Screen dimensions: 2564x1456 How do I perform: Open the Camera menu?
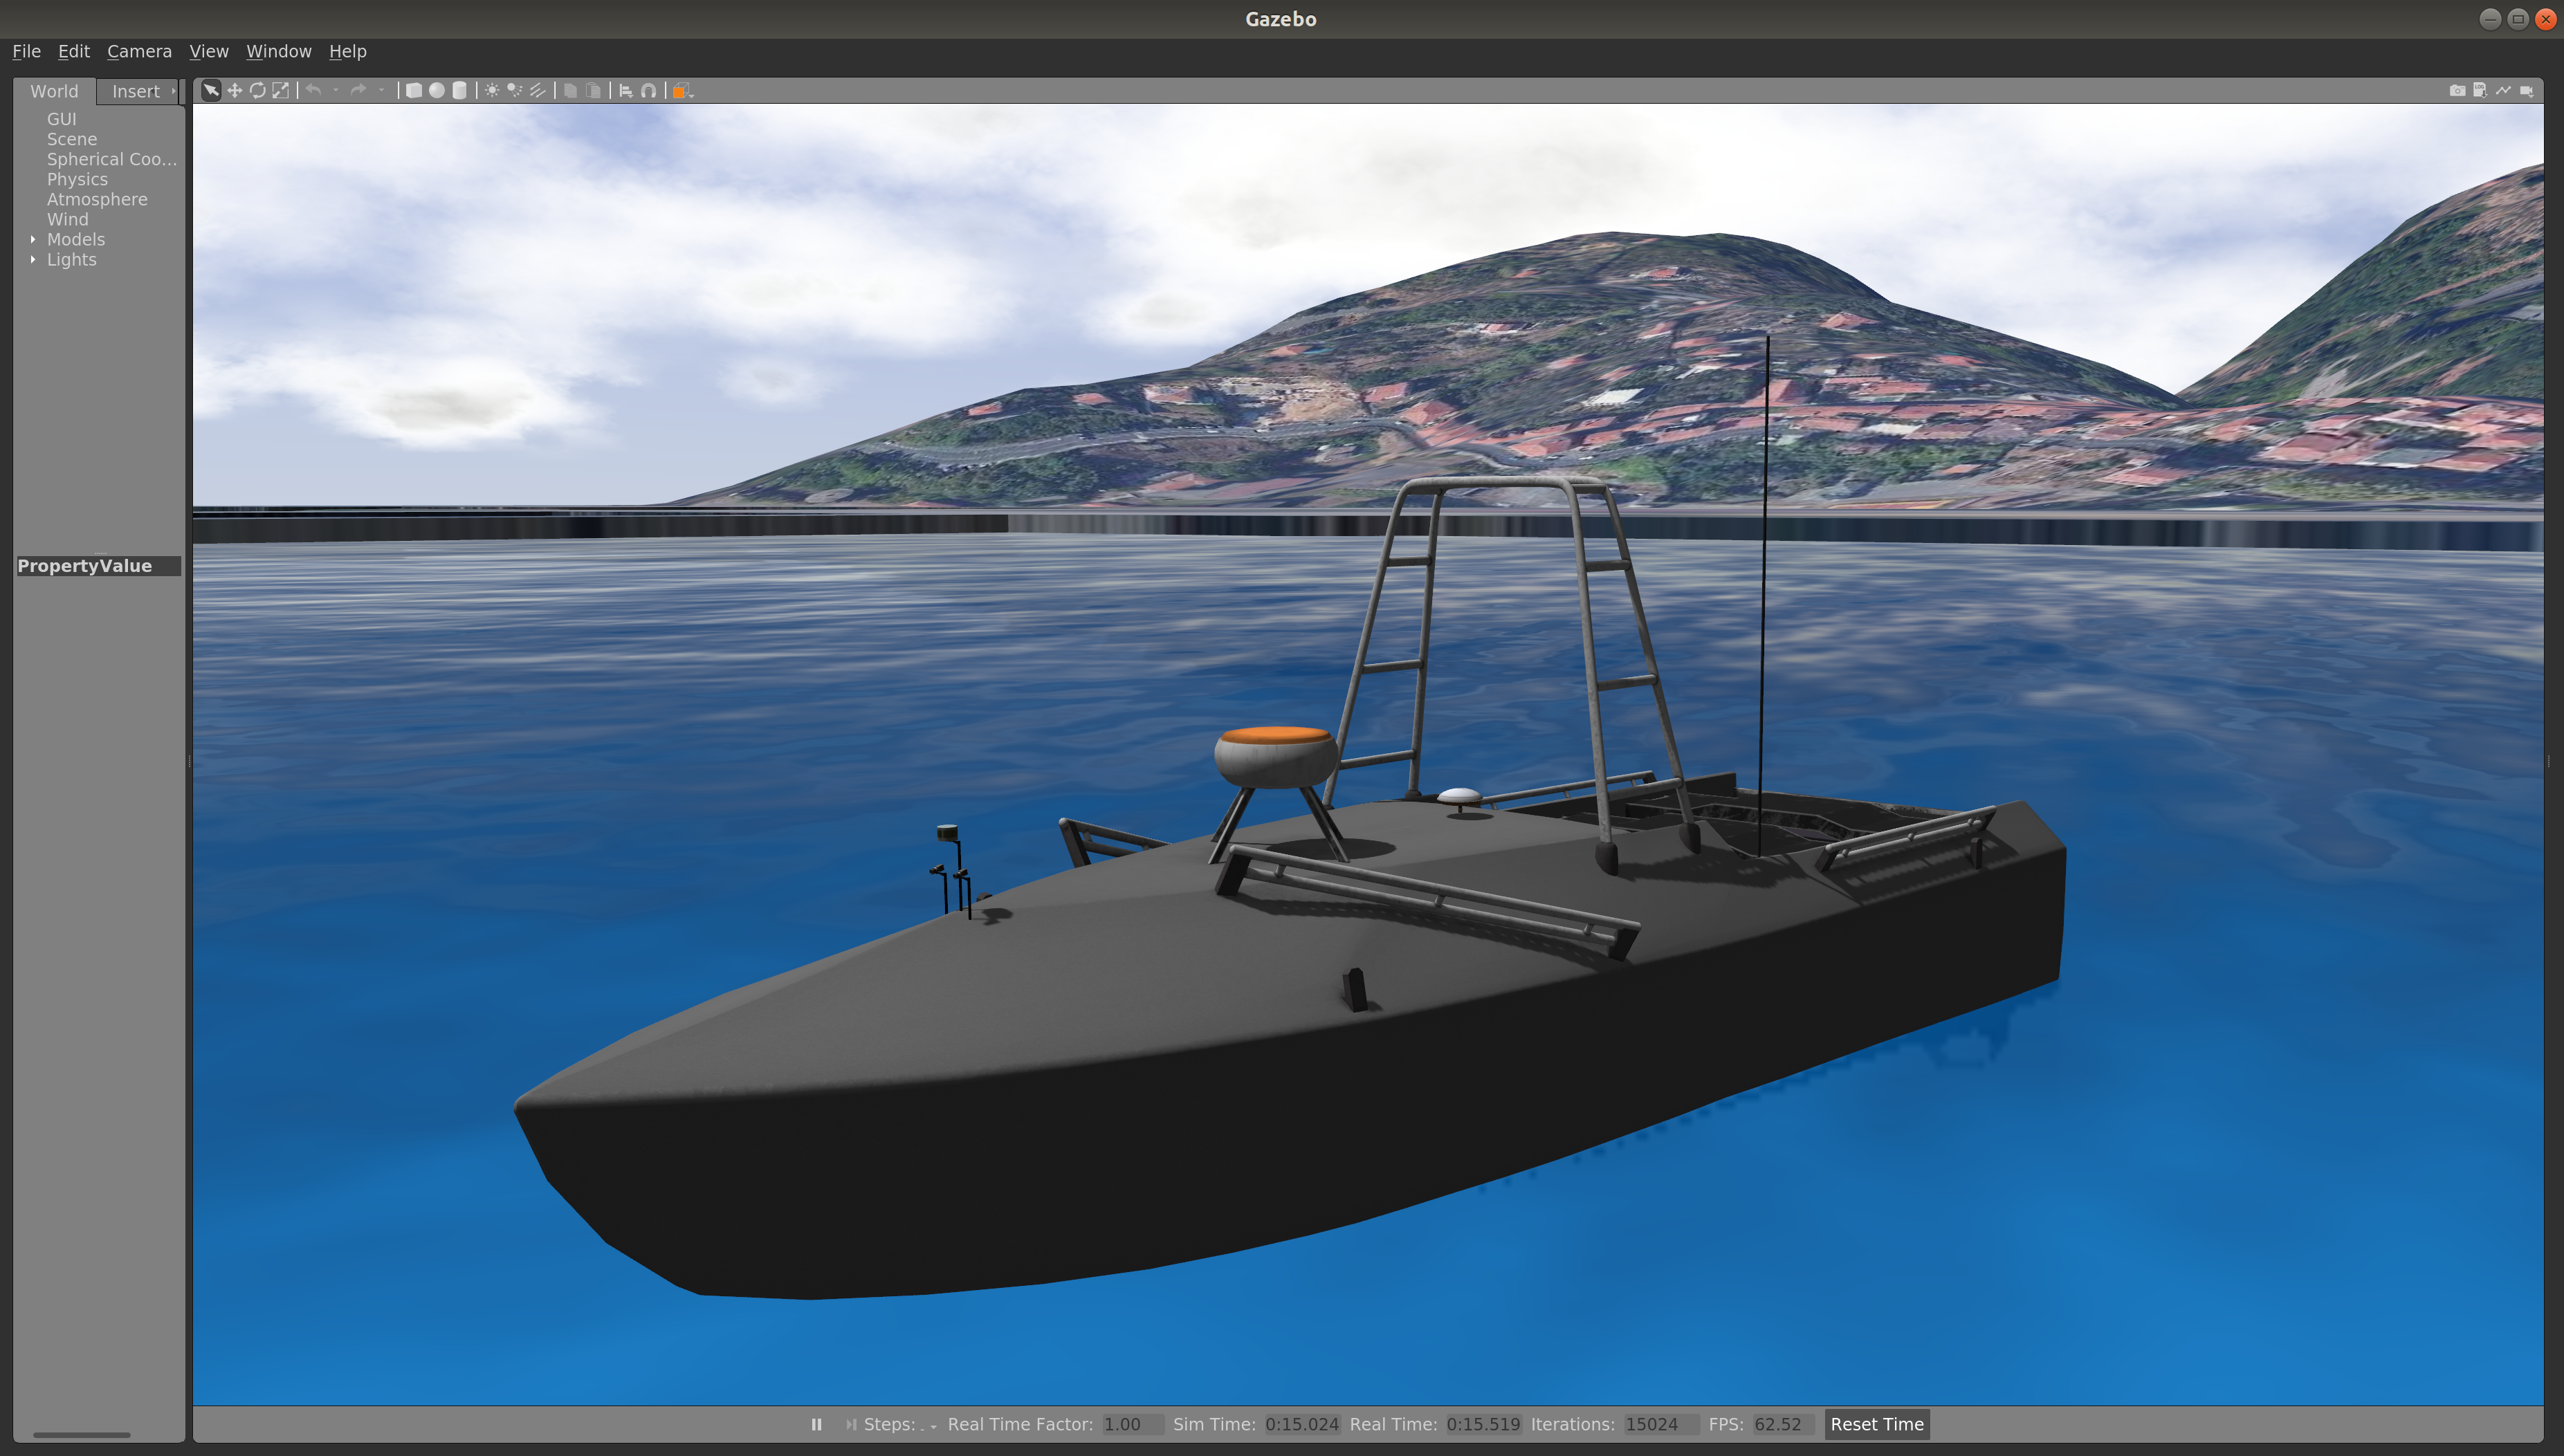click(x=139, y=51)
